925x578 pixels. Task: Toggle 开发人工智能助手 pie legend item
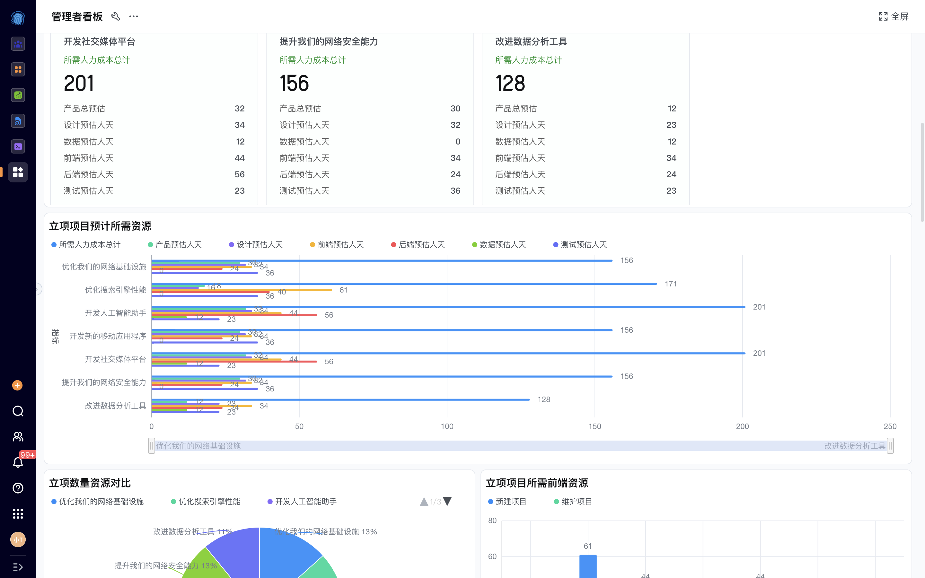pyautogui.click(x=302, y=502)
